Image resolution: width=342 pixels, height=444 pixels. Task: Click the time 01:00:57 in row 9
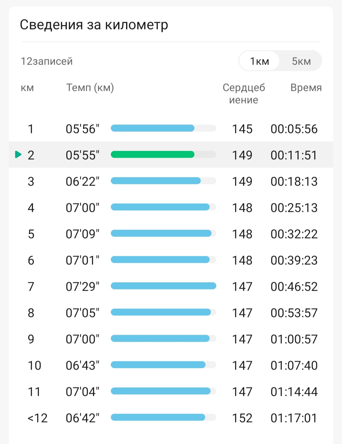click(x=294, y=339)
